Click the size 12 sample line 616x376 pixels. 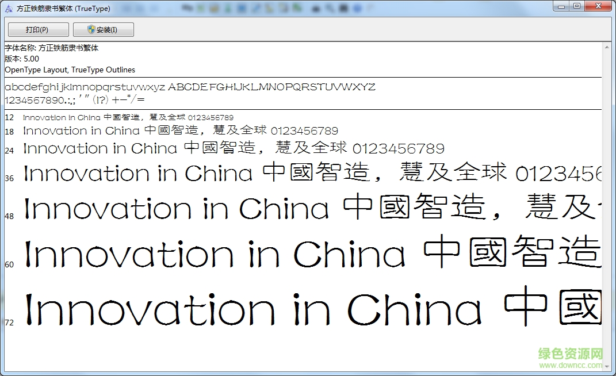[x=128, y=117]
